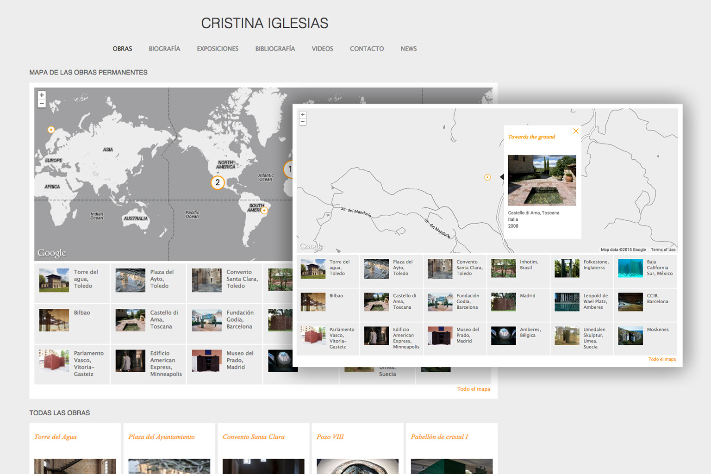Click the orange marker on detail map

coord(487,177)
